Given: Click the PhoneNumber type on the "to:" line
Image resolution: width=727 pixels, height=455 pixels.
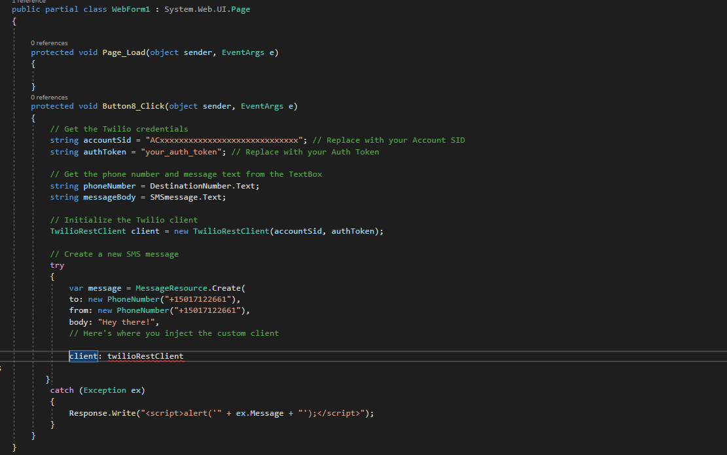Looking at the screenshot, I should [133, 299].
